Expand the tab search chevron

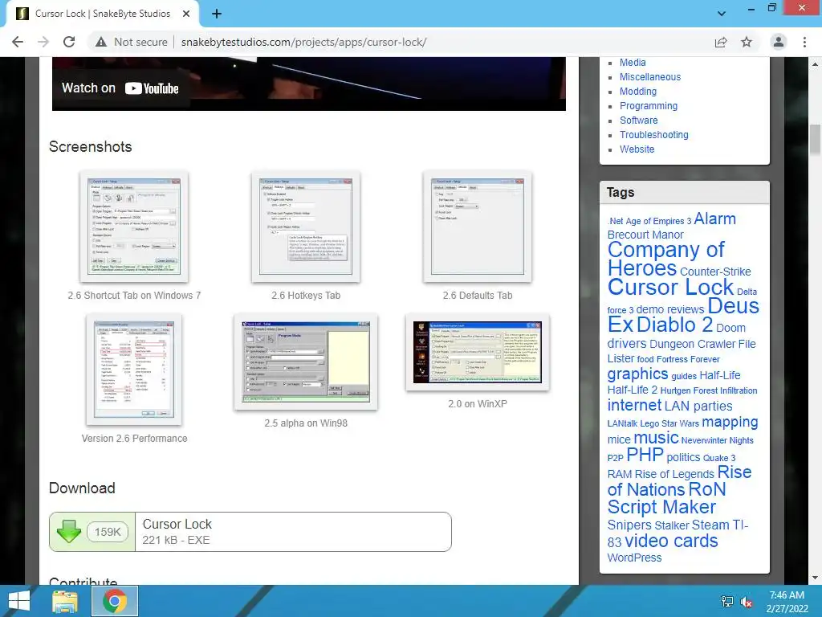click(x=722, y=14)
